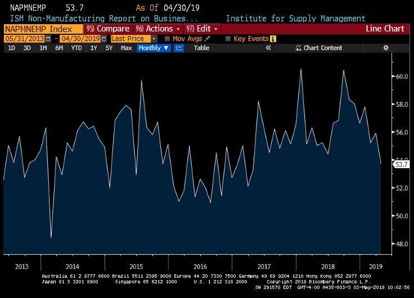Select the 6M range tab
This screenshot has width=414, height=298.
pos(59,48)
